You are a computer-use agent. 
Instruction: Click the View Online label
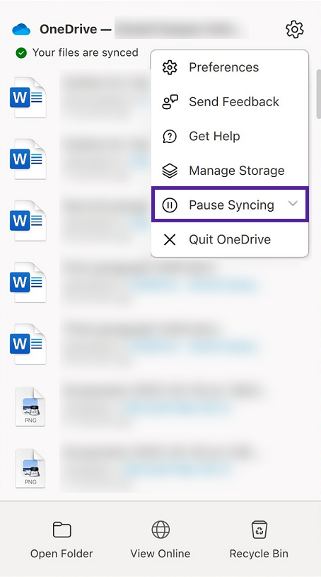(x=160, y=554)
